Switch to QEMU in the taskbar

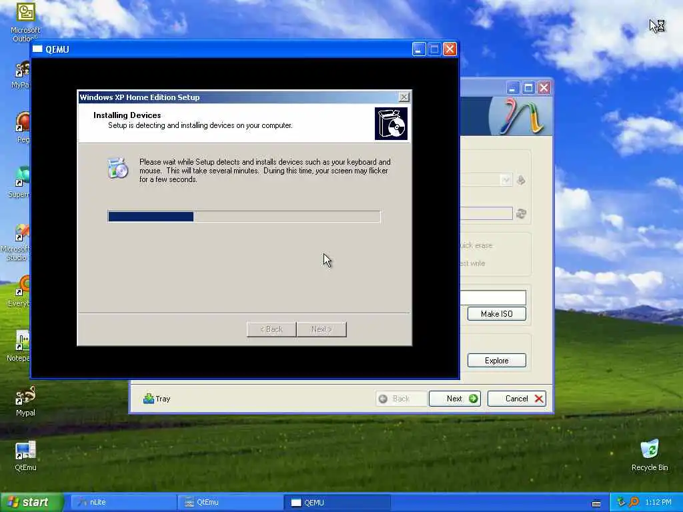pyautogui.click(x=337, y=502)
